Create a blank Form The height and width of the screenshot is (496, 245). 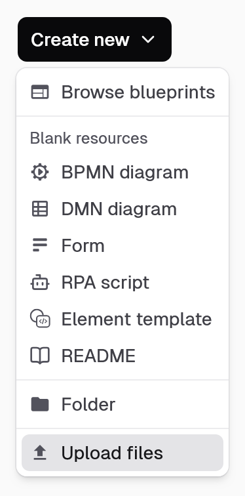click(x=122, y=245)
